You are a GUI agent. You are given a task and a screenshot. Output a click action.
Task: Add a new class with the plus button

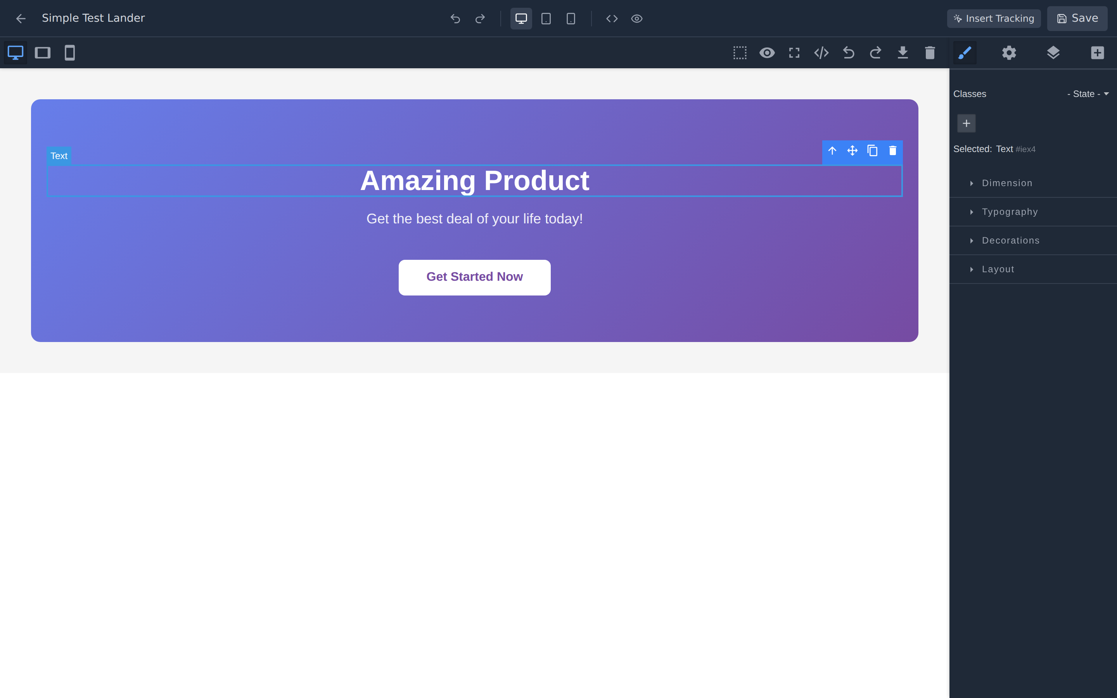click(x=967, y=123)
